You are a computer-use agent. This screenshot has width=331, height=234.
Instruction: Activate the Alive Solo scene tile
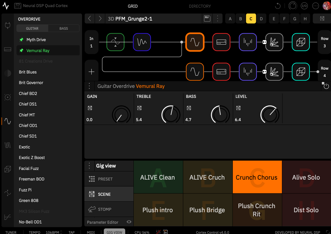(306, 177)
